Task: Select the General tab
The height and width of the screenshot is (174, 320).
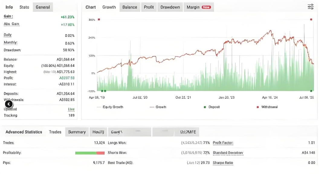Action: tap(43, 7)
